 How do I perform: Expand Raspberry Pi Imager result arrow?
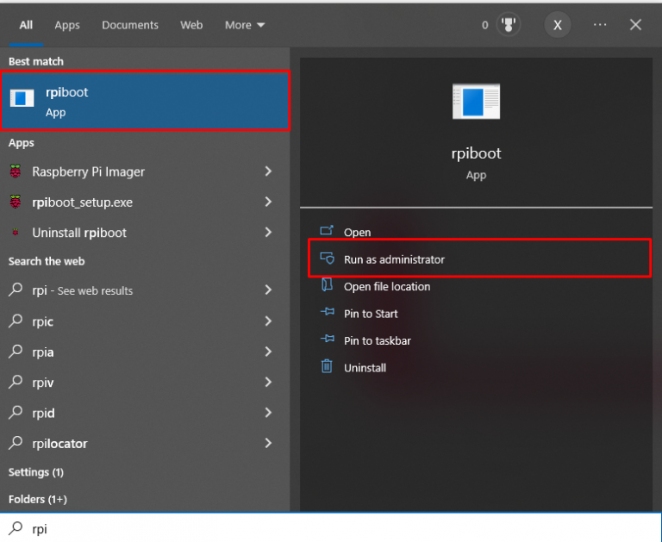[x=268, y=171]
